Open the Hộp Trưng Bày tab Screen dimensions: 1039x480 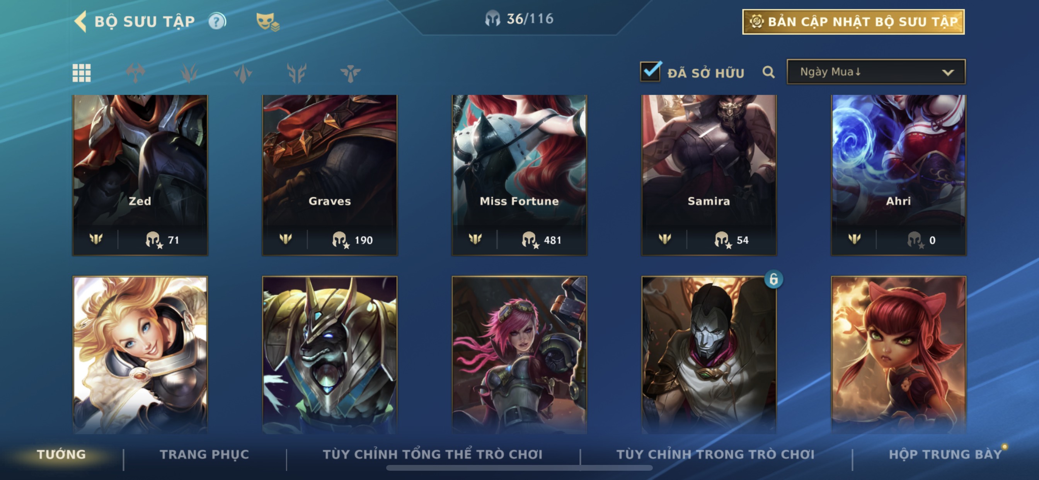pyautogui.click(x=945, y=454)
